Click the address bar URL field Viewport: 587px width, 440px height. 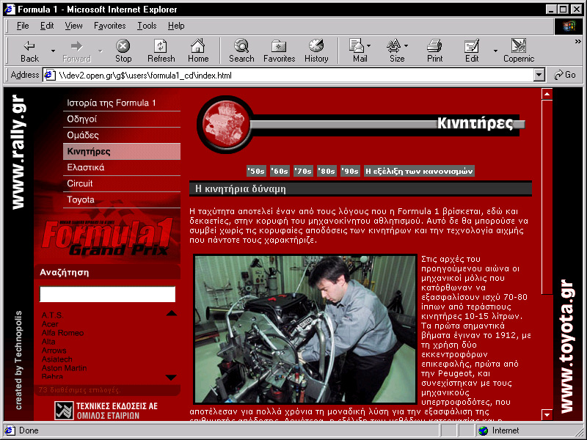pyautogui.click(x=295, y=76)
